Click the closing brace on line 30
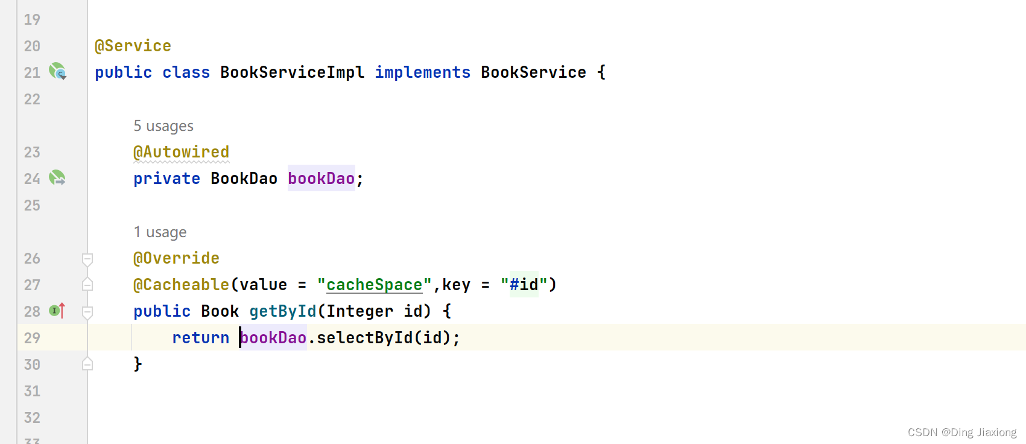 (138, 364)
